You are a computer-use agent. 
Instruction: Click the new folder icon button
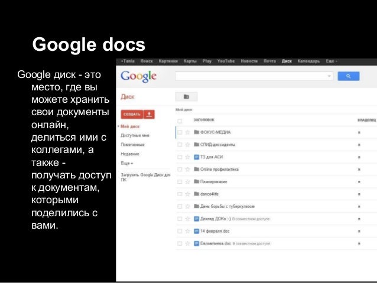click(x=186, y=97)
